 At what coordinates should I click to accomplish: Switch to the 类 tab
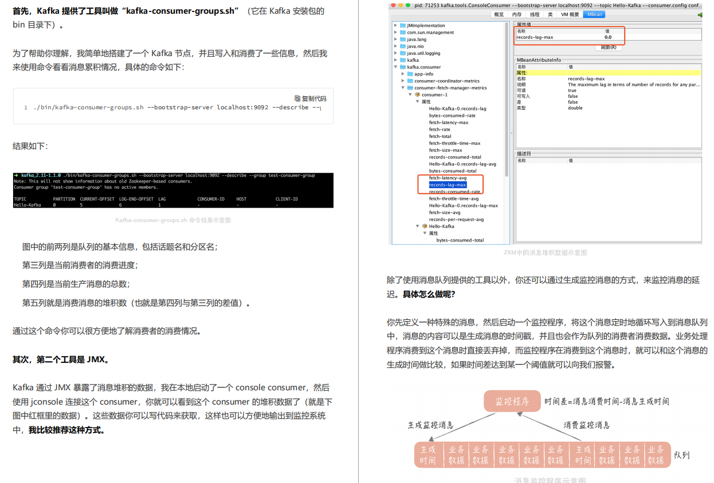pyautogui.click(x=550, y=14)
